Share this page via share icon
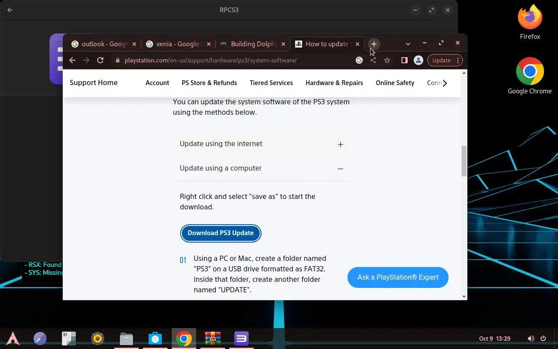558x349 pixels. tap(373, 60)
